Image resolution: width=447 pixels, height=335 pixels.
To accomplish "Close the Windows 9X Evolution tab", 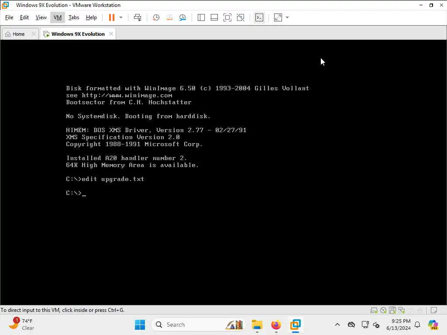I will [111, 34].
